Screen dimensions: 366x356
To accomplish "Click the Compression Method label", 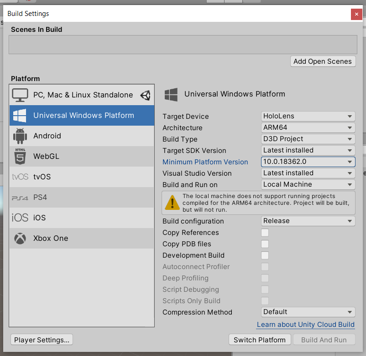I will pyautogui.click(x=197, y=312).
